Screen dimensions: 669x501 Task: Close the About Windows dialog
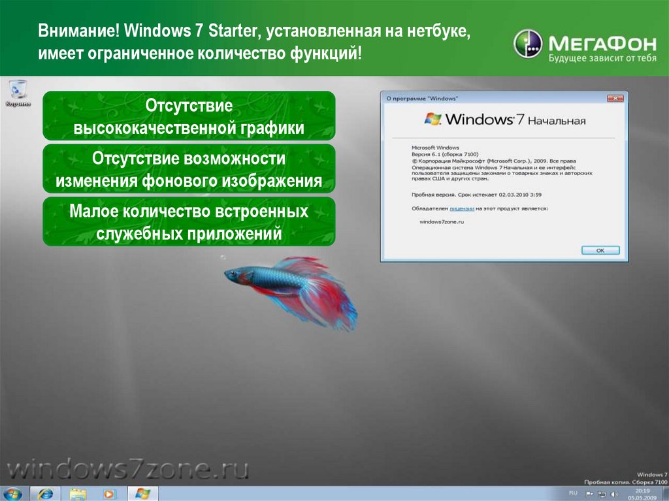[615, 99]
